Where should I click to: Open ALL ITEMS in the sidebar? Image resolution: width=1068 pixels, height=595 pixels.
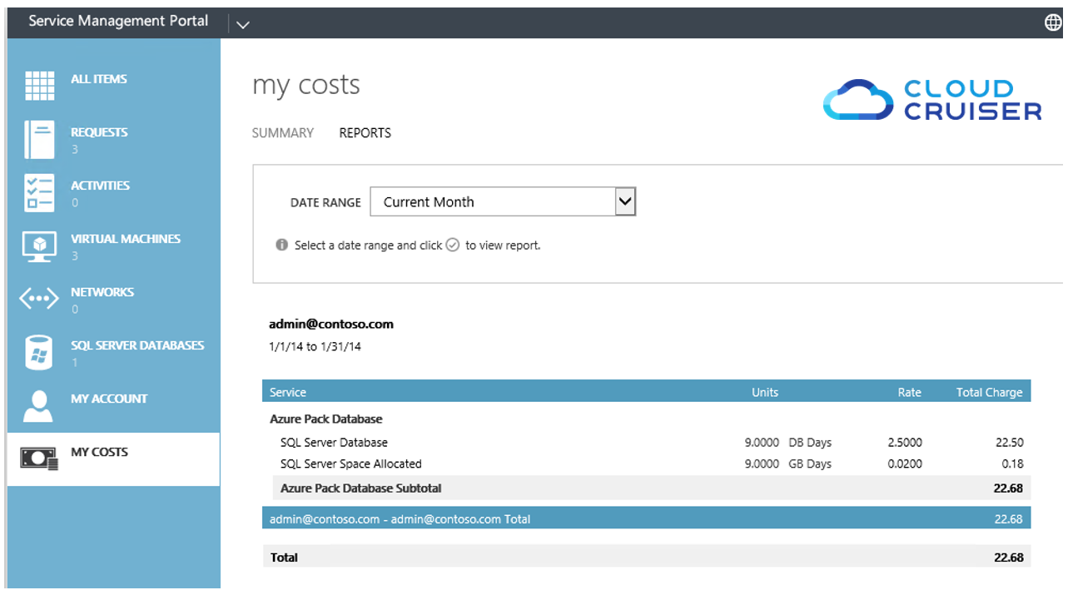[x=99, y=79]
